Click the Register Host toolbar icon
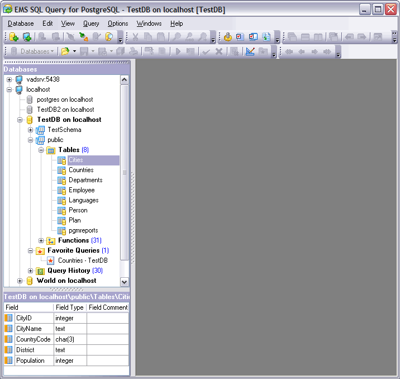This screenshot has height=379, width=400. [27, 37]
